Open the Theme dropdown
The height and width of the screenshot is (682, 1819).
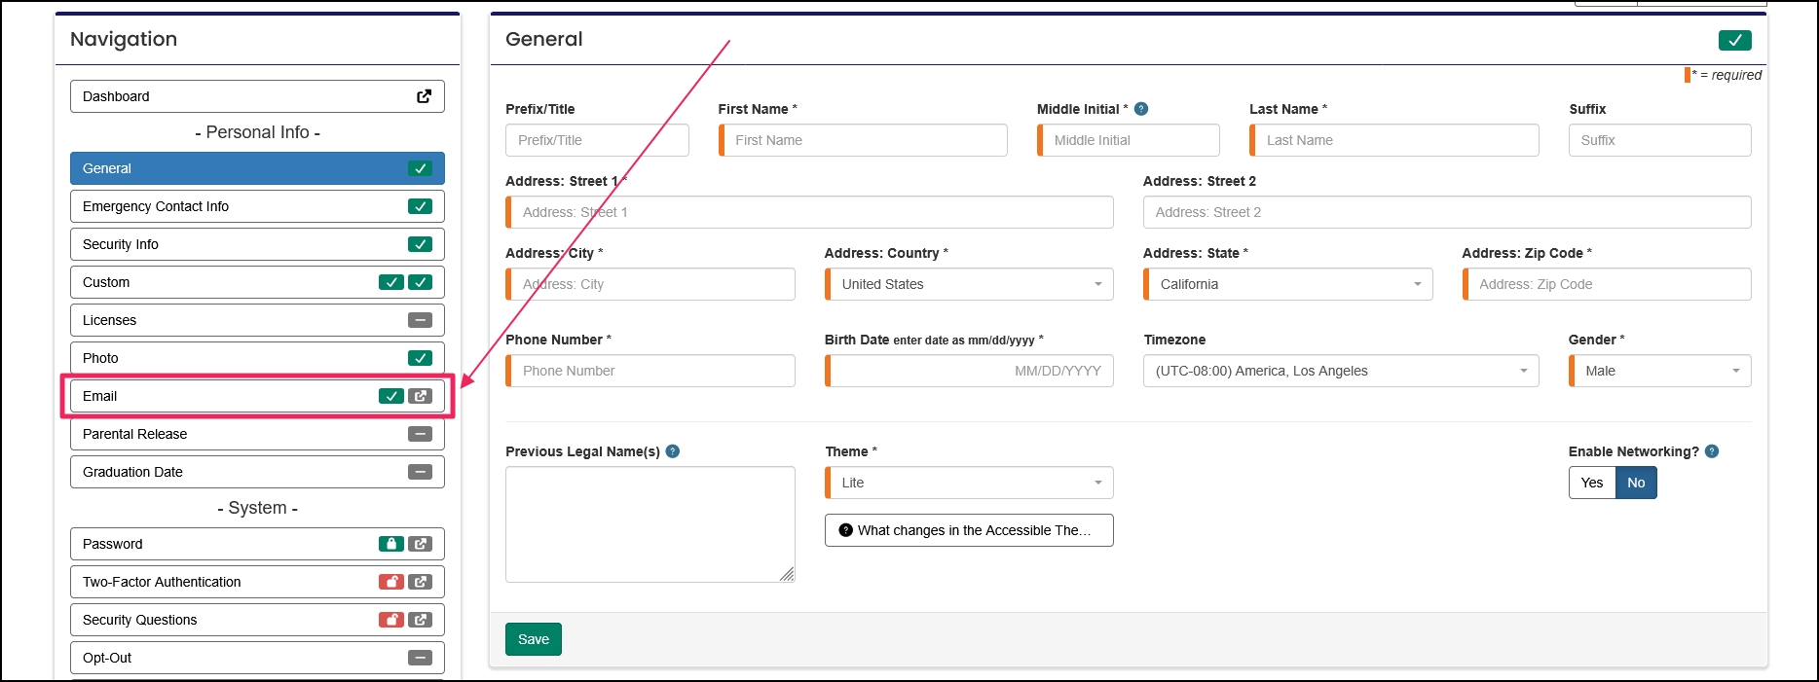pos(971,483)
